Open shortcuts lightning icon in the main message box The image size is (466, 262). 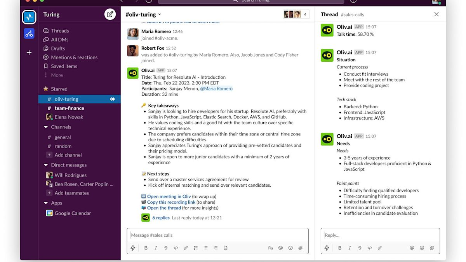pos(133,248)
